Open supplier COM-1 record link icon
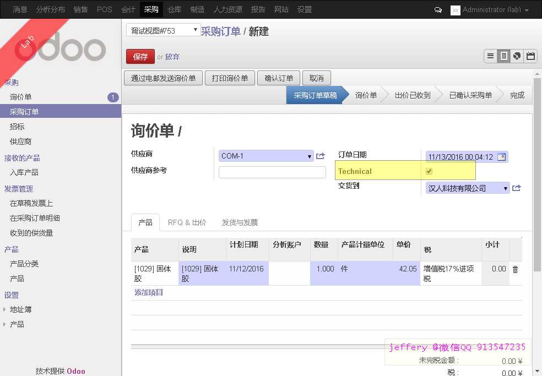This screenshot has height=376, width=542. [321, 156]
